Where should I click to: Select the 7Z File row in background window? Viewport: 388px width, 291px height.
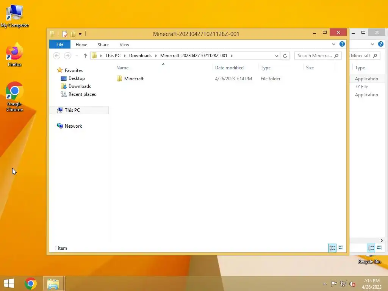(x=367, y=87)
